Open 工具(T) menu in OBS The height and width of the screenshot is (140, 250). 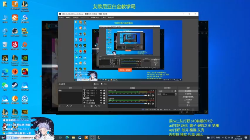[104, 17]
